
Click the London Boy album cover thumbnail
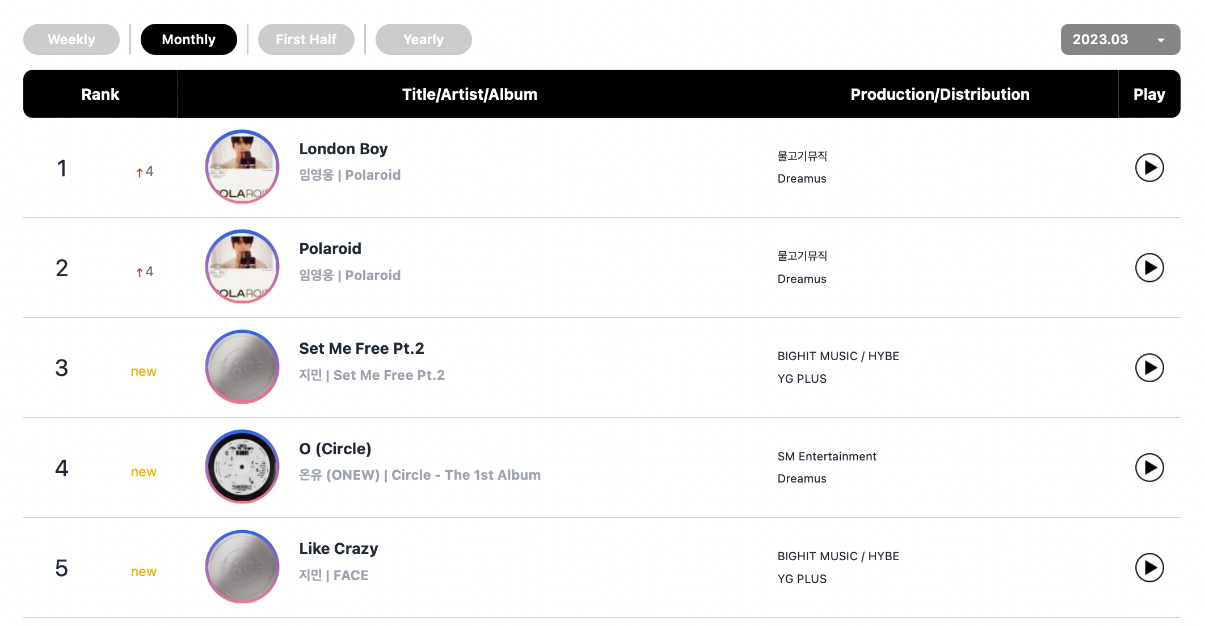pyautogui.click(x=242, y=167)
